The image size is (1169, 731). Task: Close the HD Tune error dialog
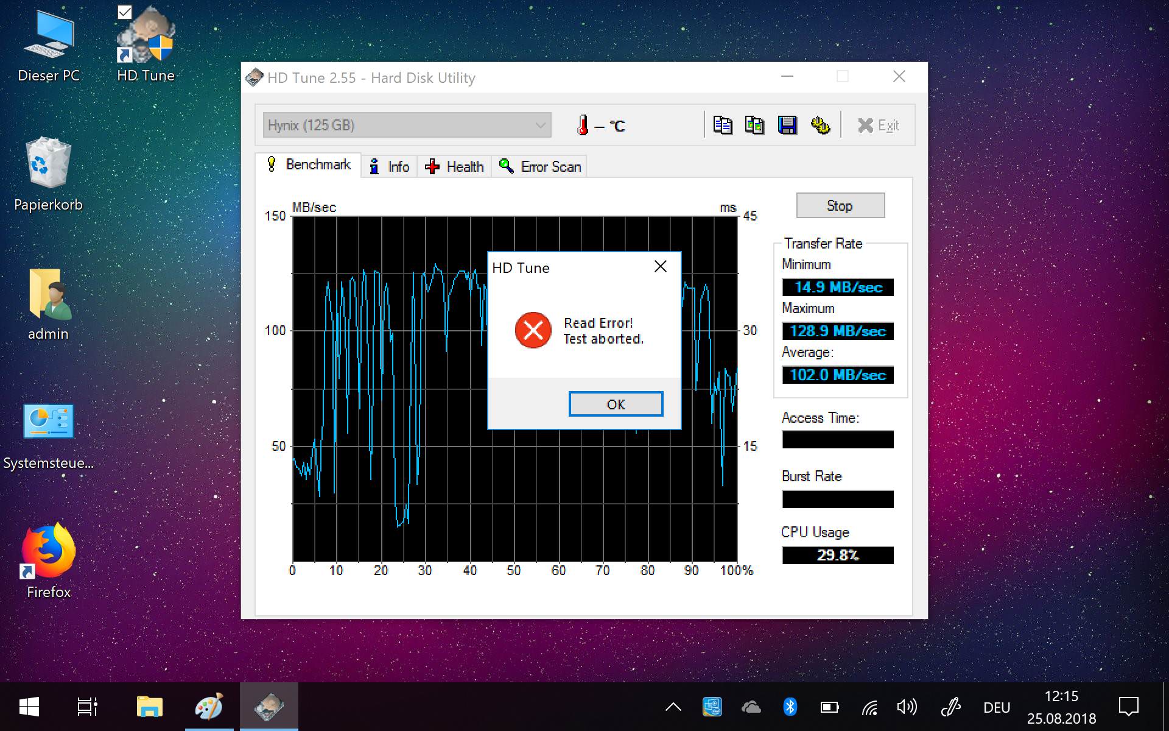tap(661, 266)
